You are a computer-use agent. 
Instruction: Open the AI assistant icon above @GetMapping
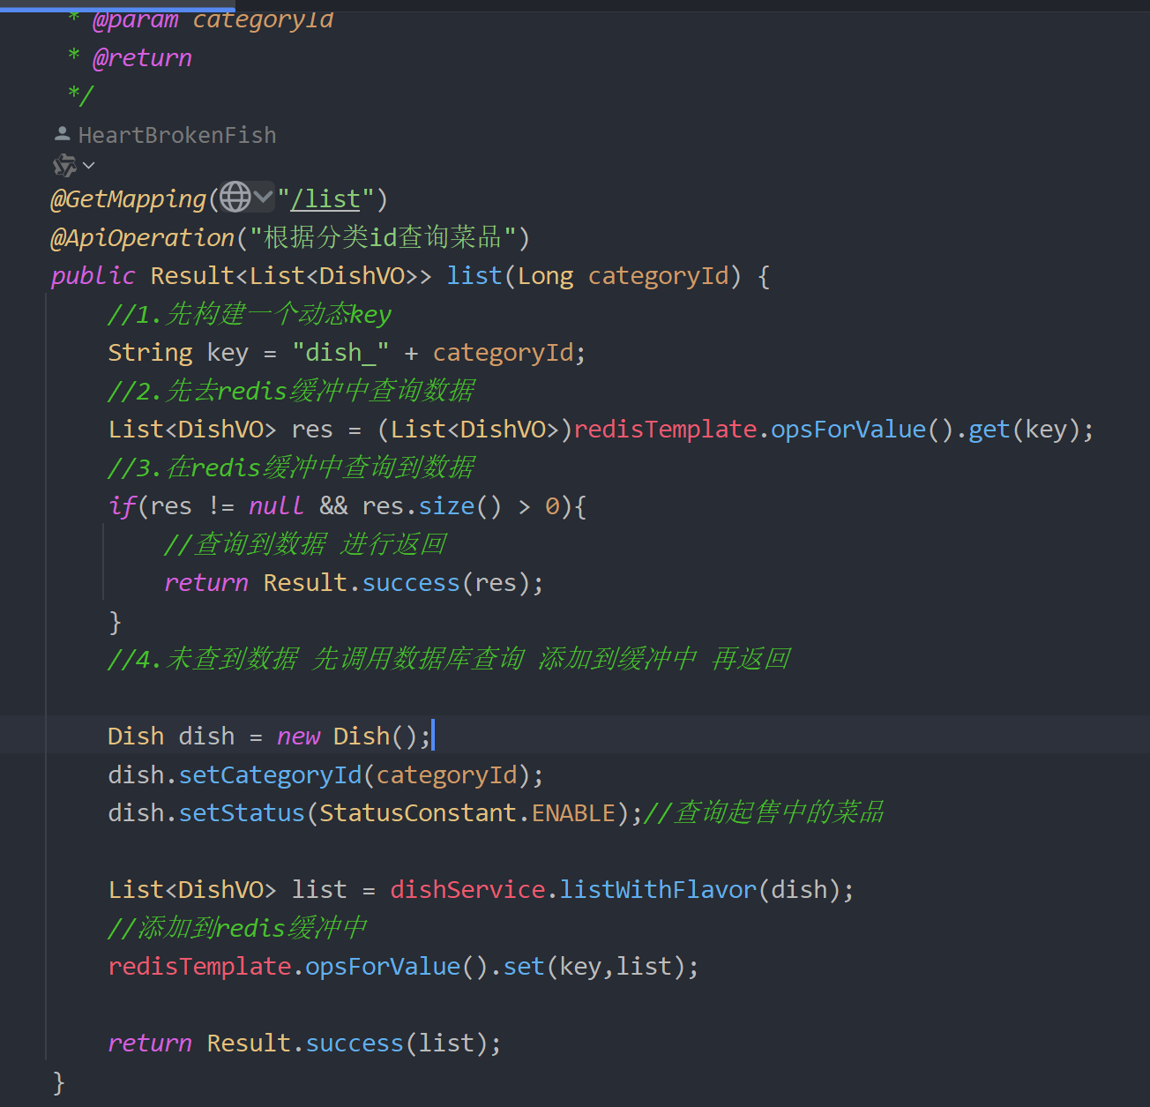pyautogui.click(x=64, y=165)
